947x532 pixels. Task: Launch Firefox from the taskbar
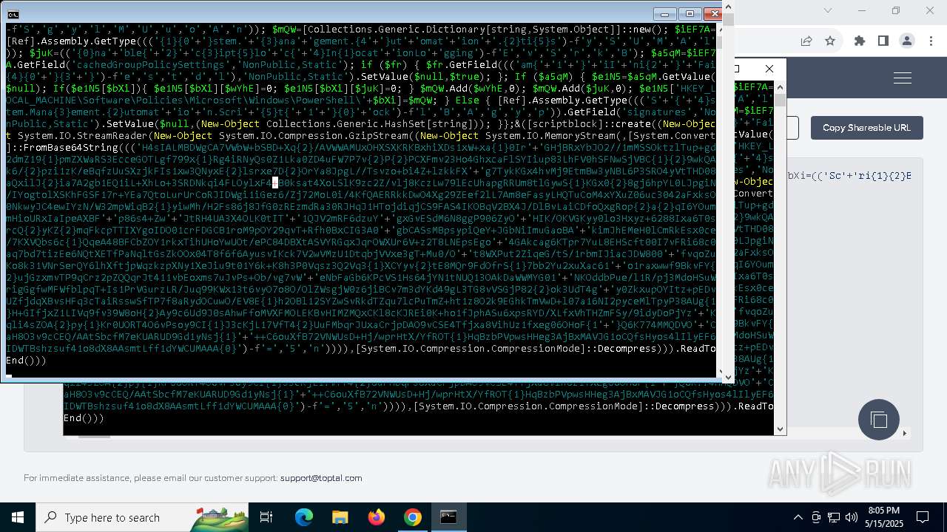[x=376, y=517]
